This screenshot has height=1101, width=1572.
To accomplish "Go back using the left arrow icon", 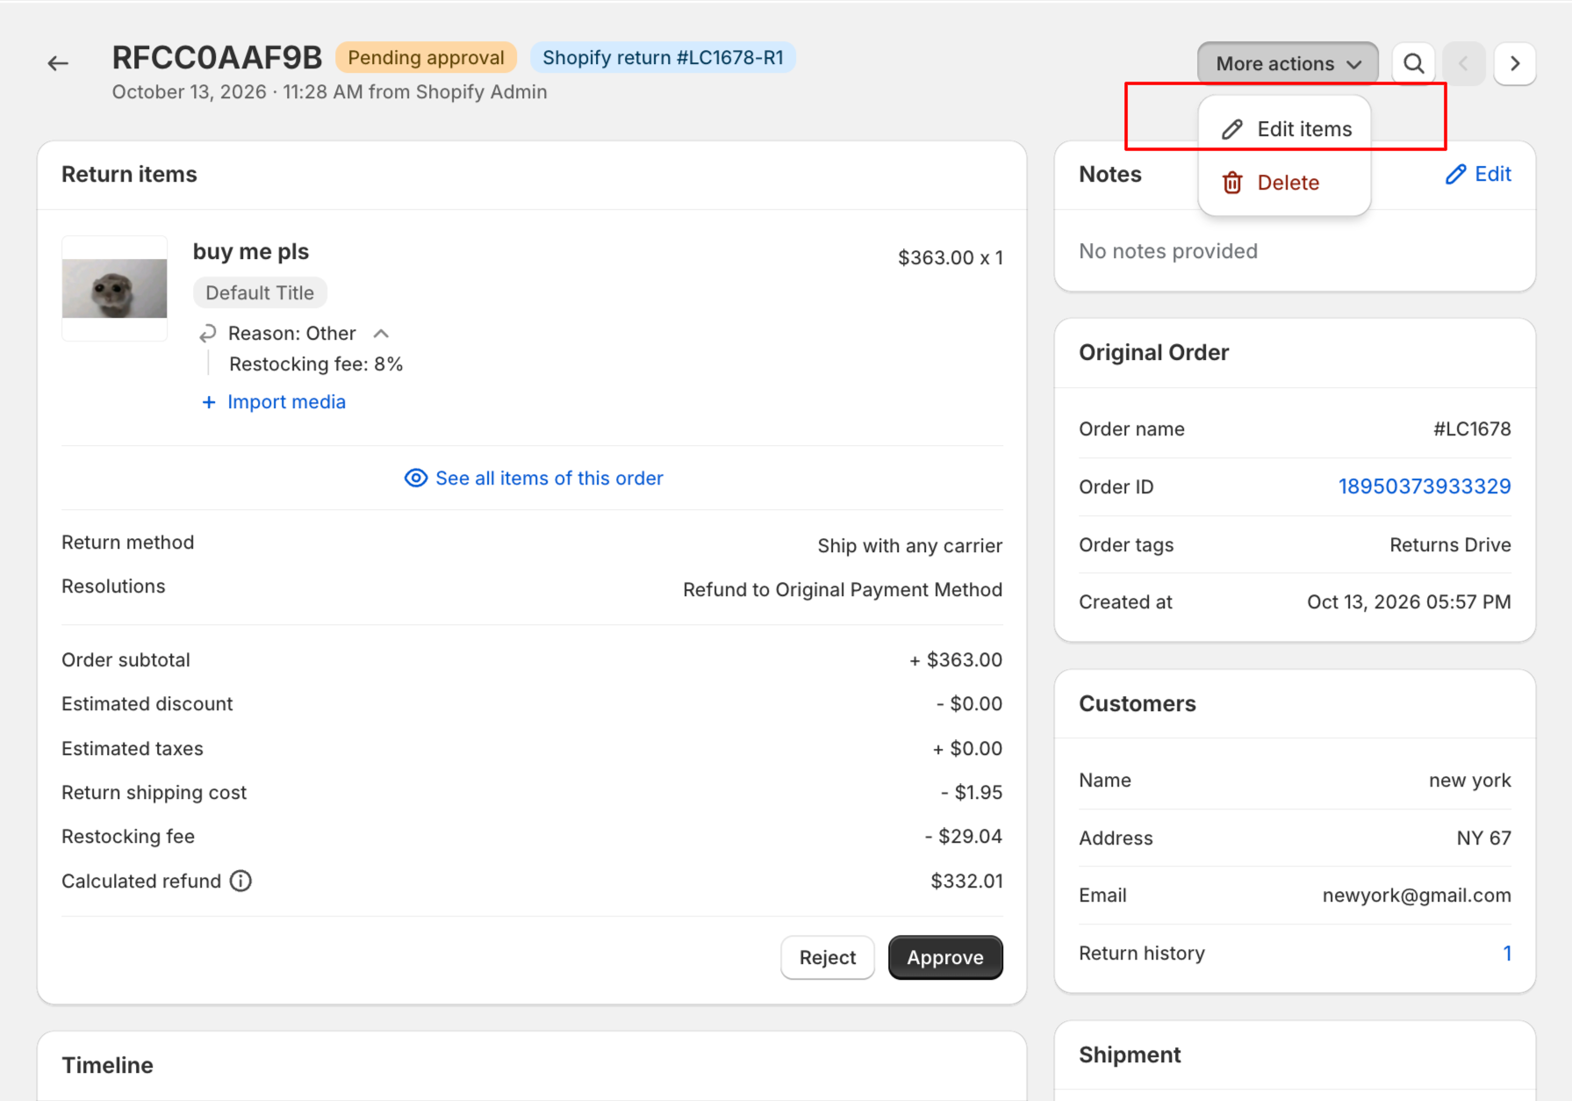I will pyautogui.click(x=58, y=63).
